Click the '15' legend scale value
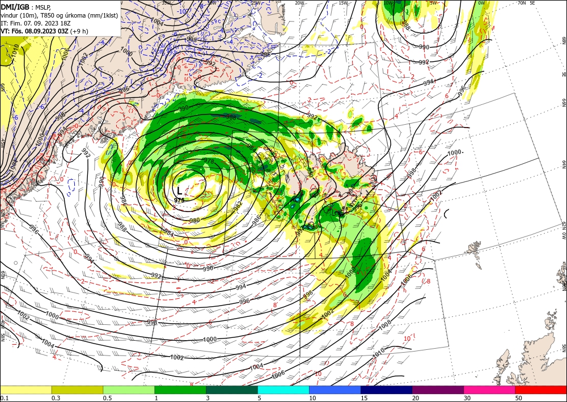Viewport: 567px width, 402px height. pyautogui.click(x=364, y=398)
